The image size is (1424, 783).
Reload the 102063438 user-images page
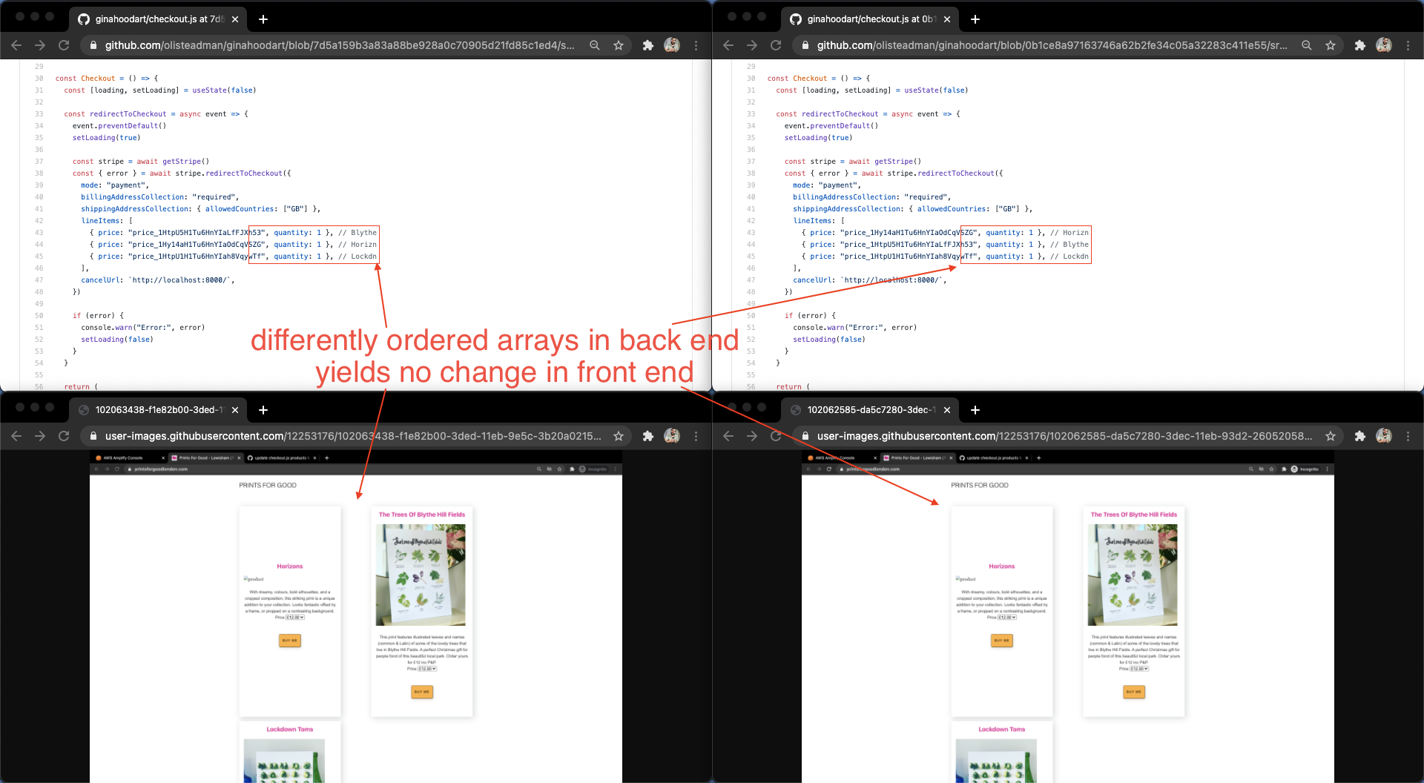(64, 436)
